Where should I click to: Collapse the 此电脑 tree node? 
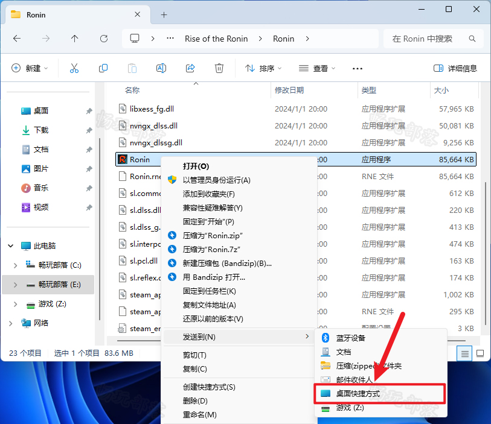coord(11,245)
